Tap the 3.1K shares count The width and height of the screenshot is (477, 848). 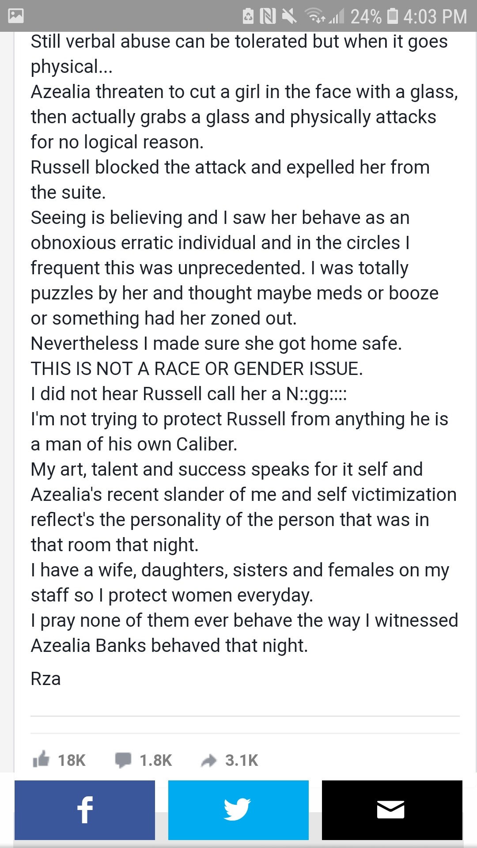(242, 760)
